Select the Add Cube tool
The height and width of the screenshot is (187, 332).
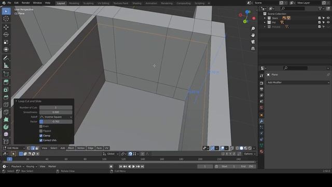[6, 74]
